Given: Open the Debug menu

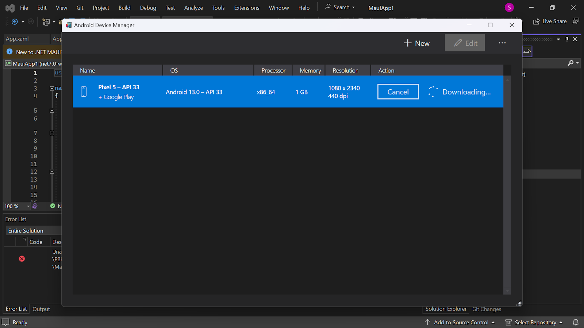Looking at the screenshot, I should tap(148, 8).
